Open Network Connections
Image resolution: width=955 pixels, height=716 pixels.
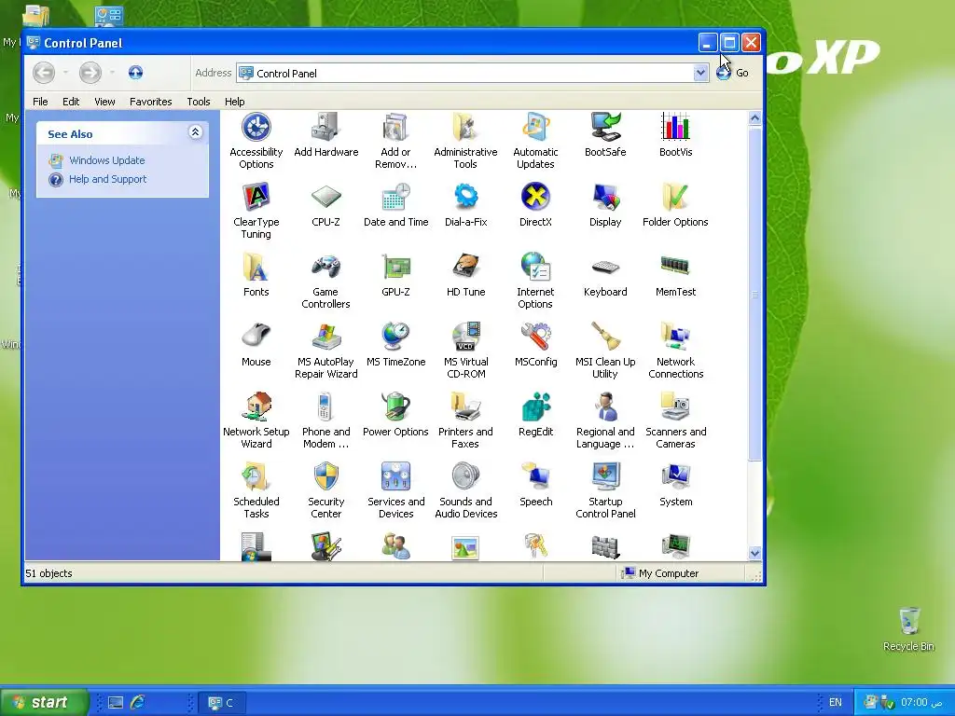point(675,351)
